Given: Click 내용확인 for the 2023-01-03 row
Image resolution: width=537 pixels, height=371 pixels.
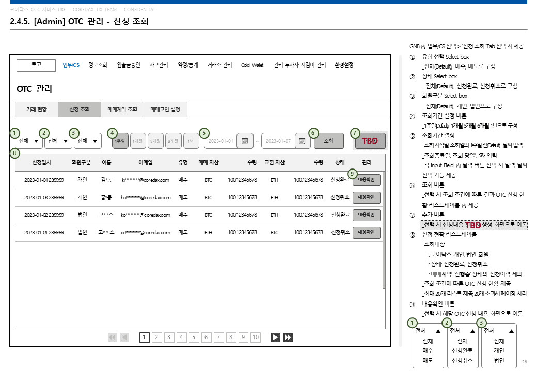Looking at the screenshot, I should click(x=367, y=197).
